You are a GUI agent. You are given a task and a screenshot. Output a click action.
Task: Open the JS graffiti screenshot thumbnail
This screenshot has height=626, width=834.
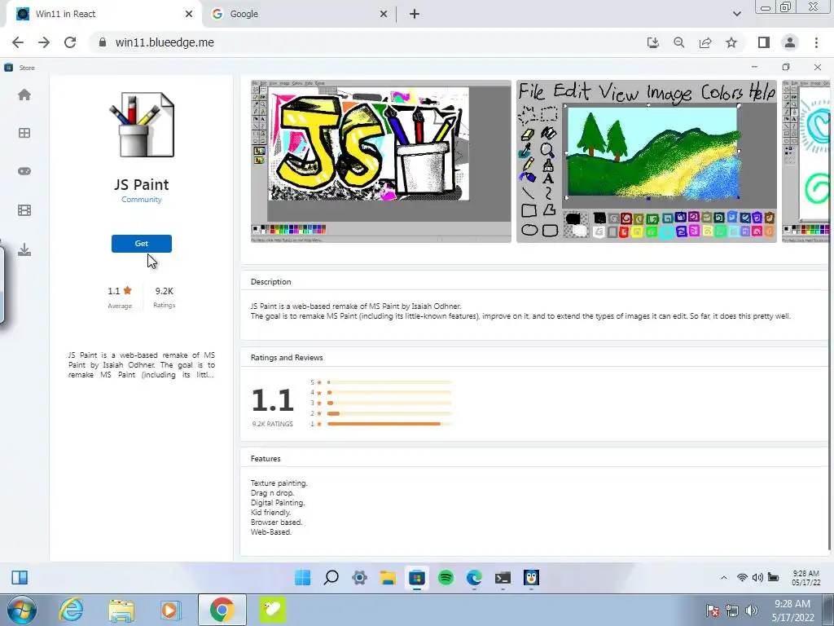(x=381, y=161)
